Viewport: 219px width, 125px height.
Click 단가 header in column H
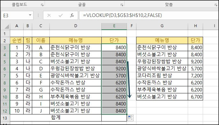(x=195, y=41)
